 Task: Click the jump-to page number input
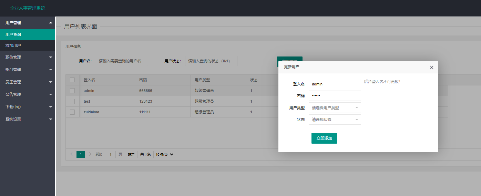110,155
